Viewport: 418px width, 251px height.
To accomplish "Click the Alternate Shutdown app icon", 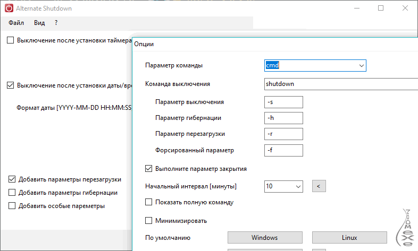I will [9, 8].
